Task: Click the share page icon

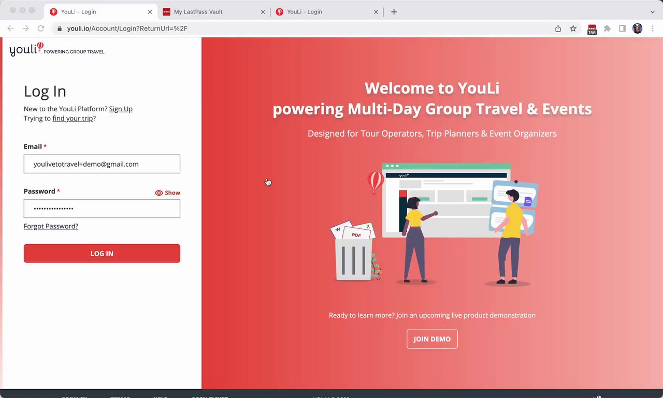Action: pos(558,28)
